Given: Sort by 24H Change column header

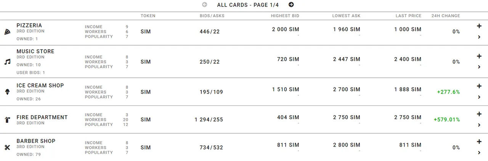Looking at the screenshot, I should pos(446,16).
